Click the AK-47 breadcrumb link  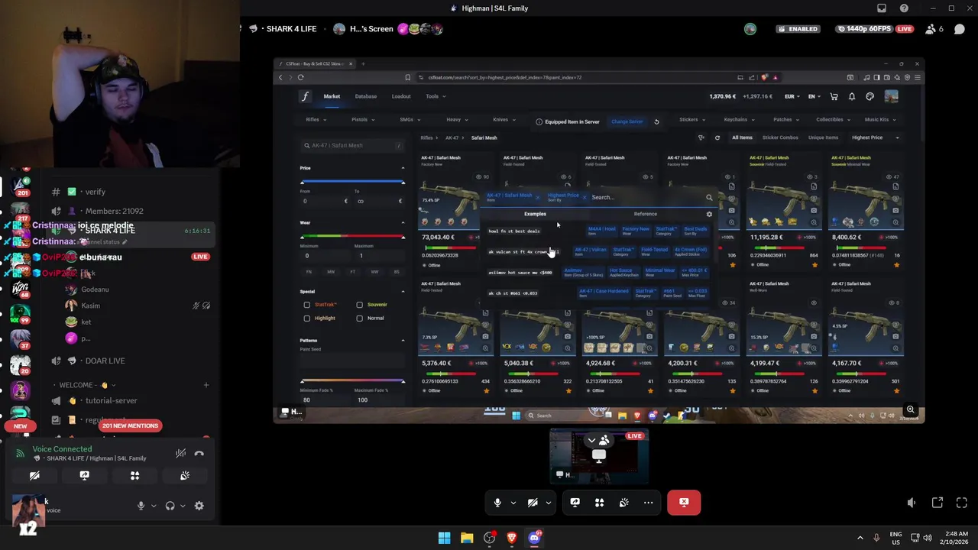coord(452,138)
